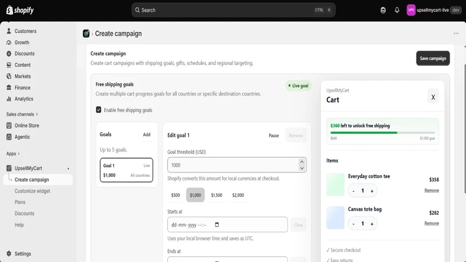Increase Canvas tote bag quantity
The image size is (466, 262).
click(372, 224)
